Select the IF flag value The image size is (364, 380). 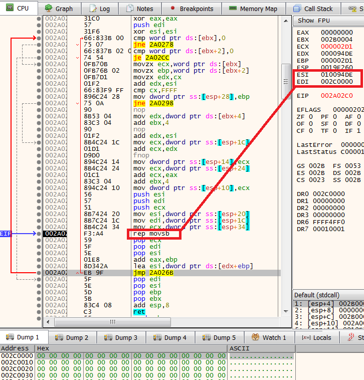pos(358,131)
